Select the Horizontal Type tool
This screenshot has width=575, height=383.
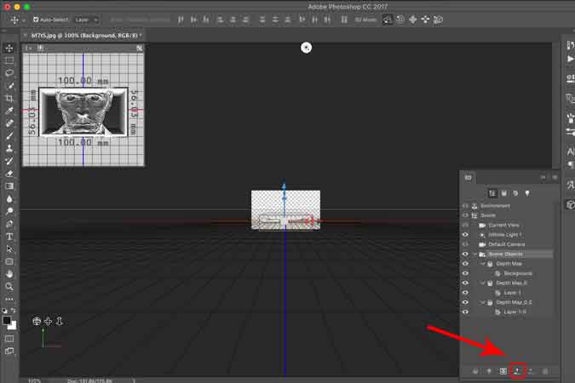coord(9,237)
